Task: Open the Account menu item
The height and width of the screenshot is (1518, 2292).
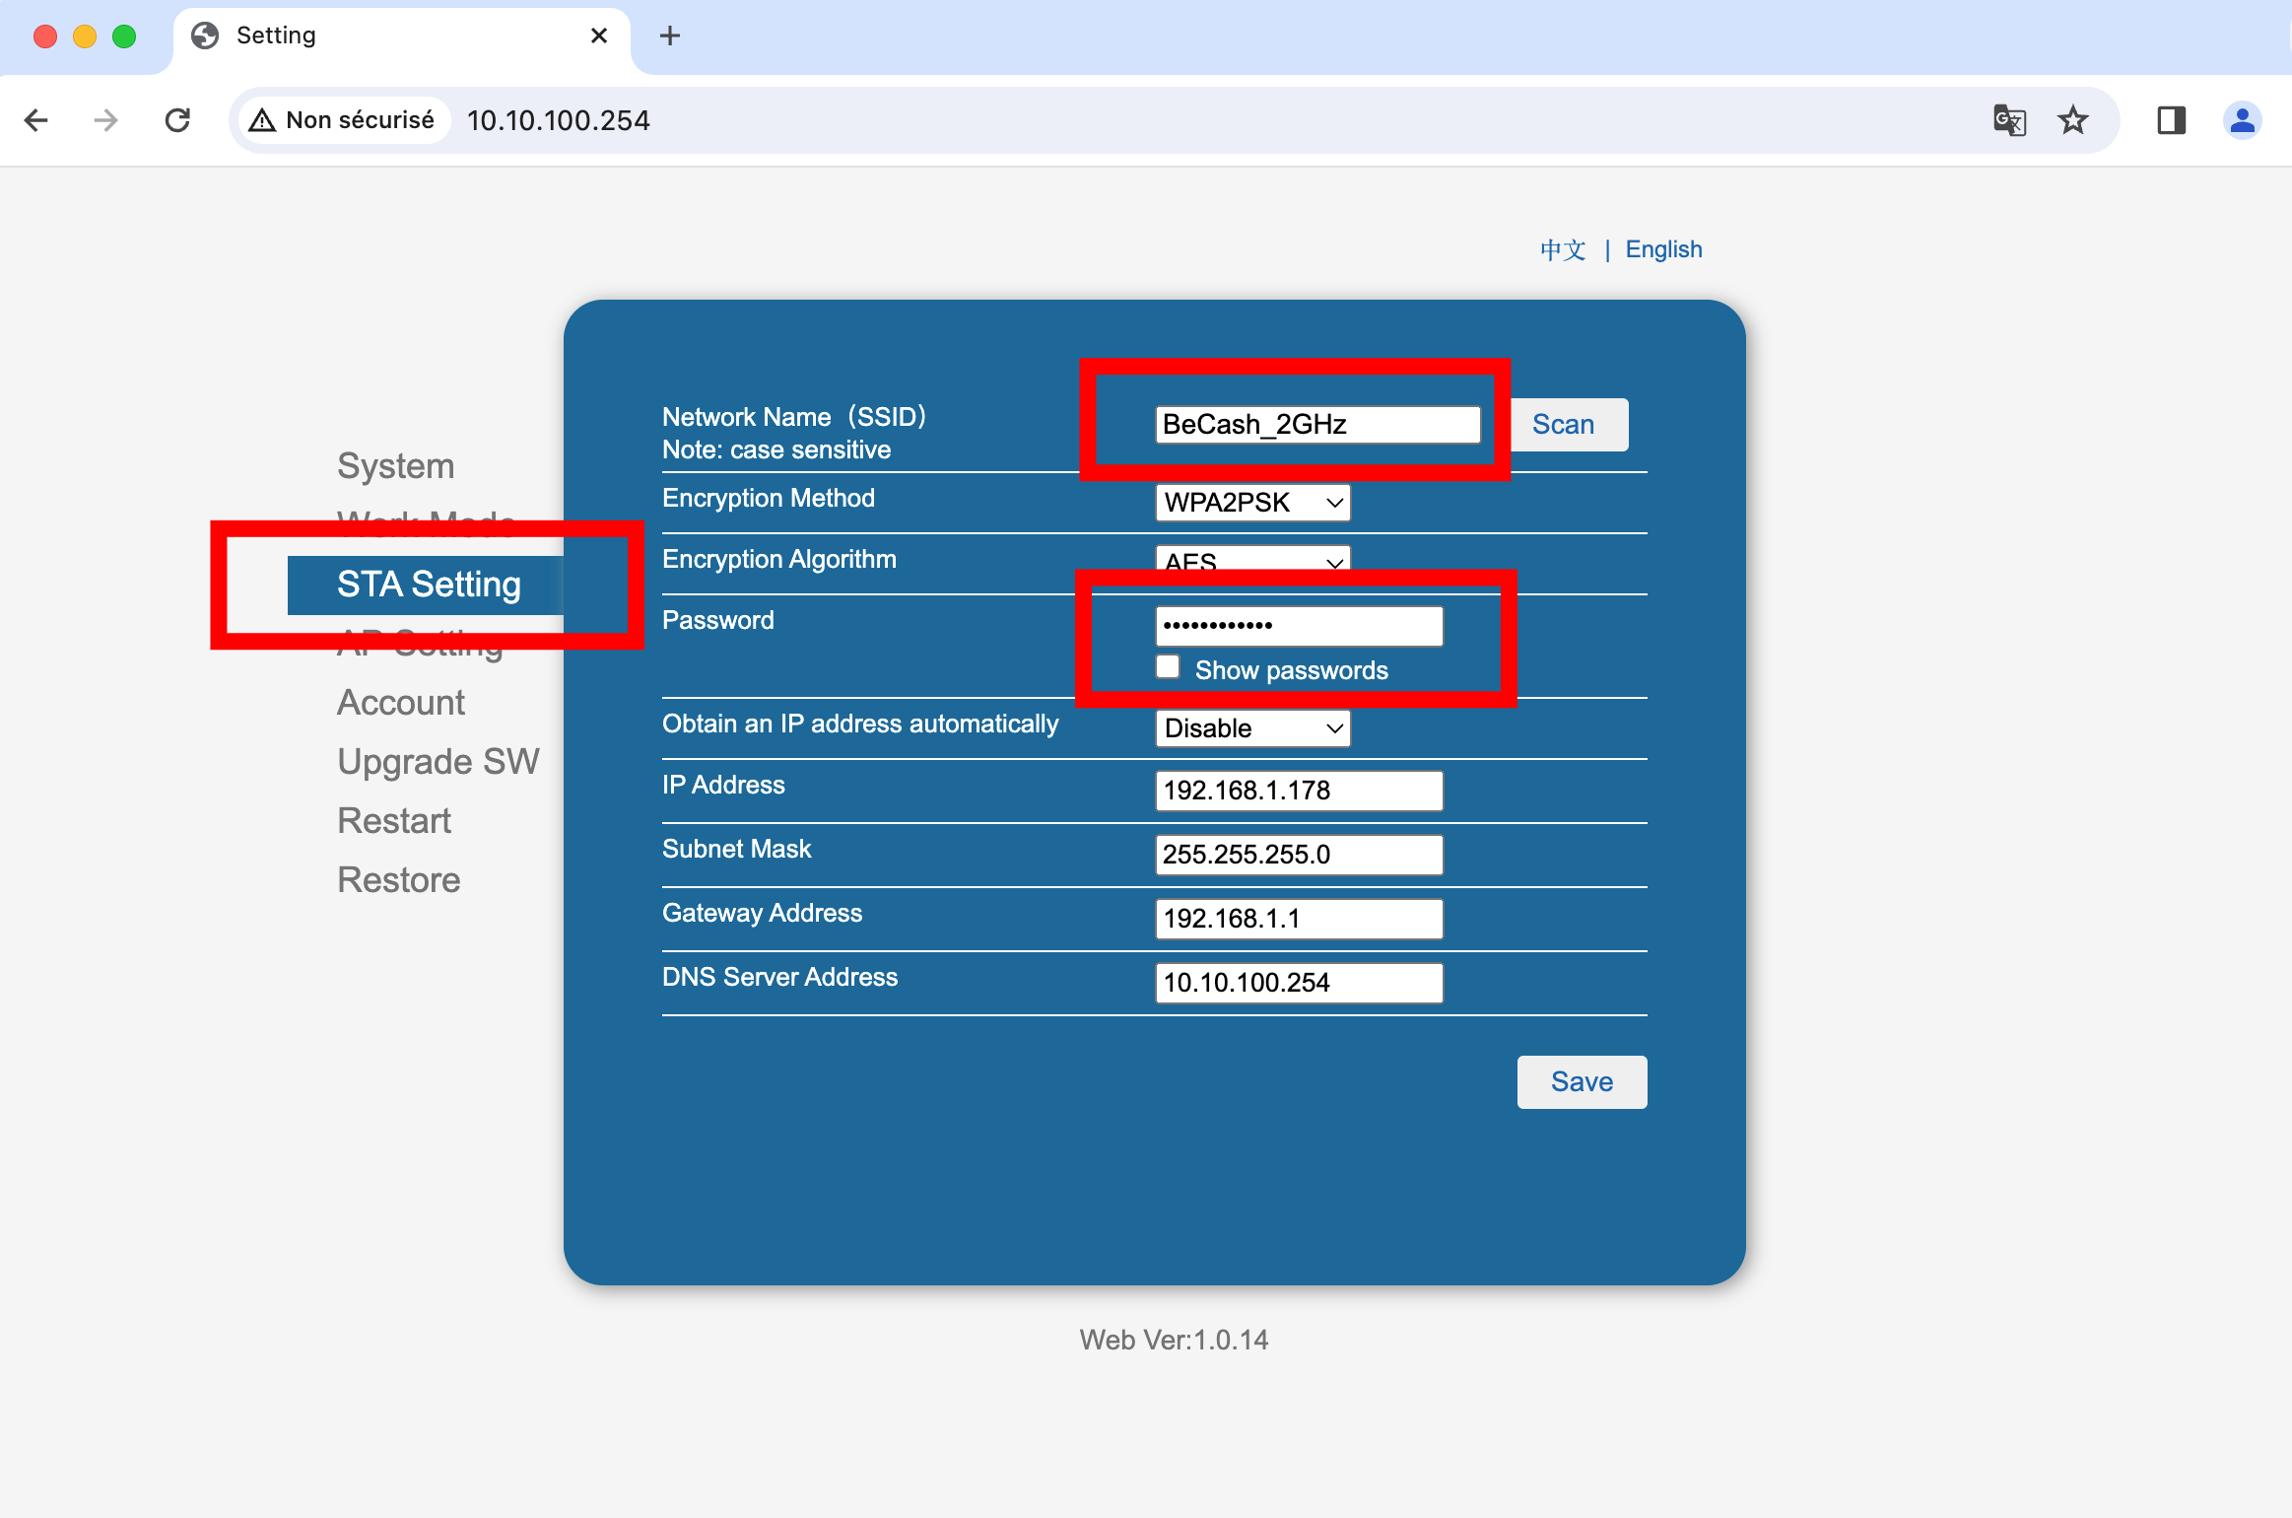Action: (400, 703)
